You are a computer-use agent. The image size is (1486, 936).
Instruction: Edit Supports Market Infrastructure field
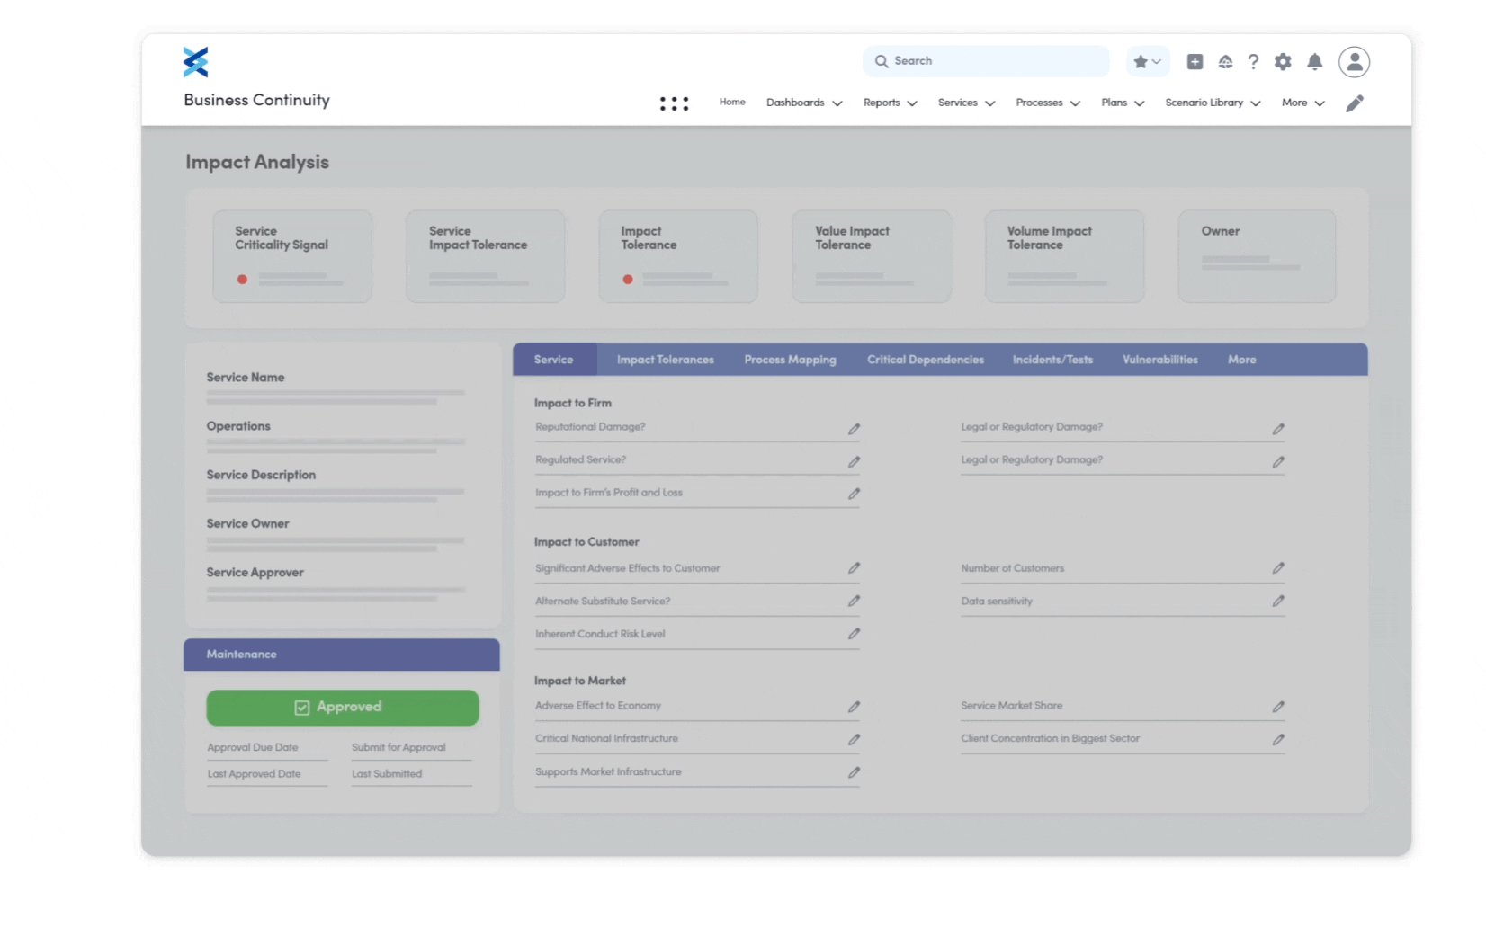point(854,772)
